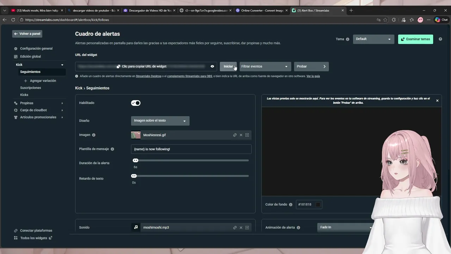This screenshot has height=254, width=451.
Task: Reveal widget URL with eye icon
Action: [x=212, y=66]
